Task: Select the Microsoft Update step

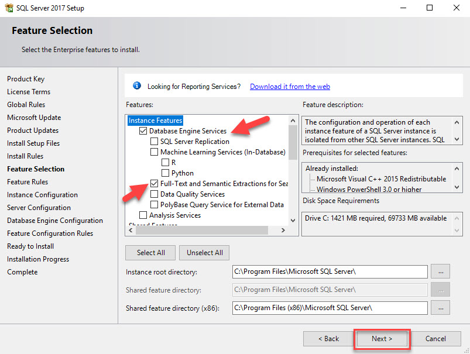Action: pos(34,118)
